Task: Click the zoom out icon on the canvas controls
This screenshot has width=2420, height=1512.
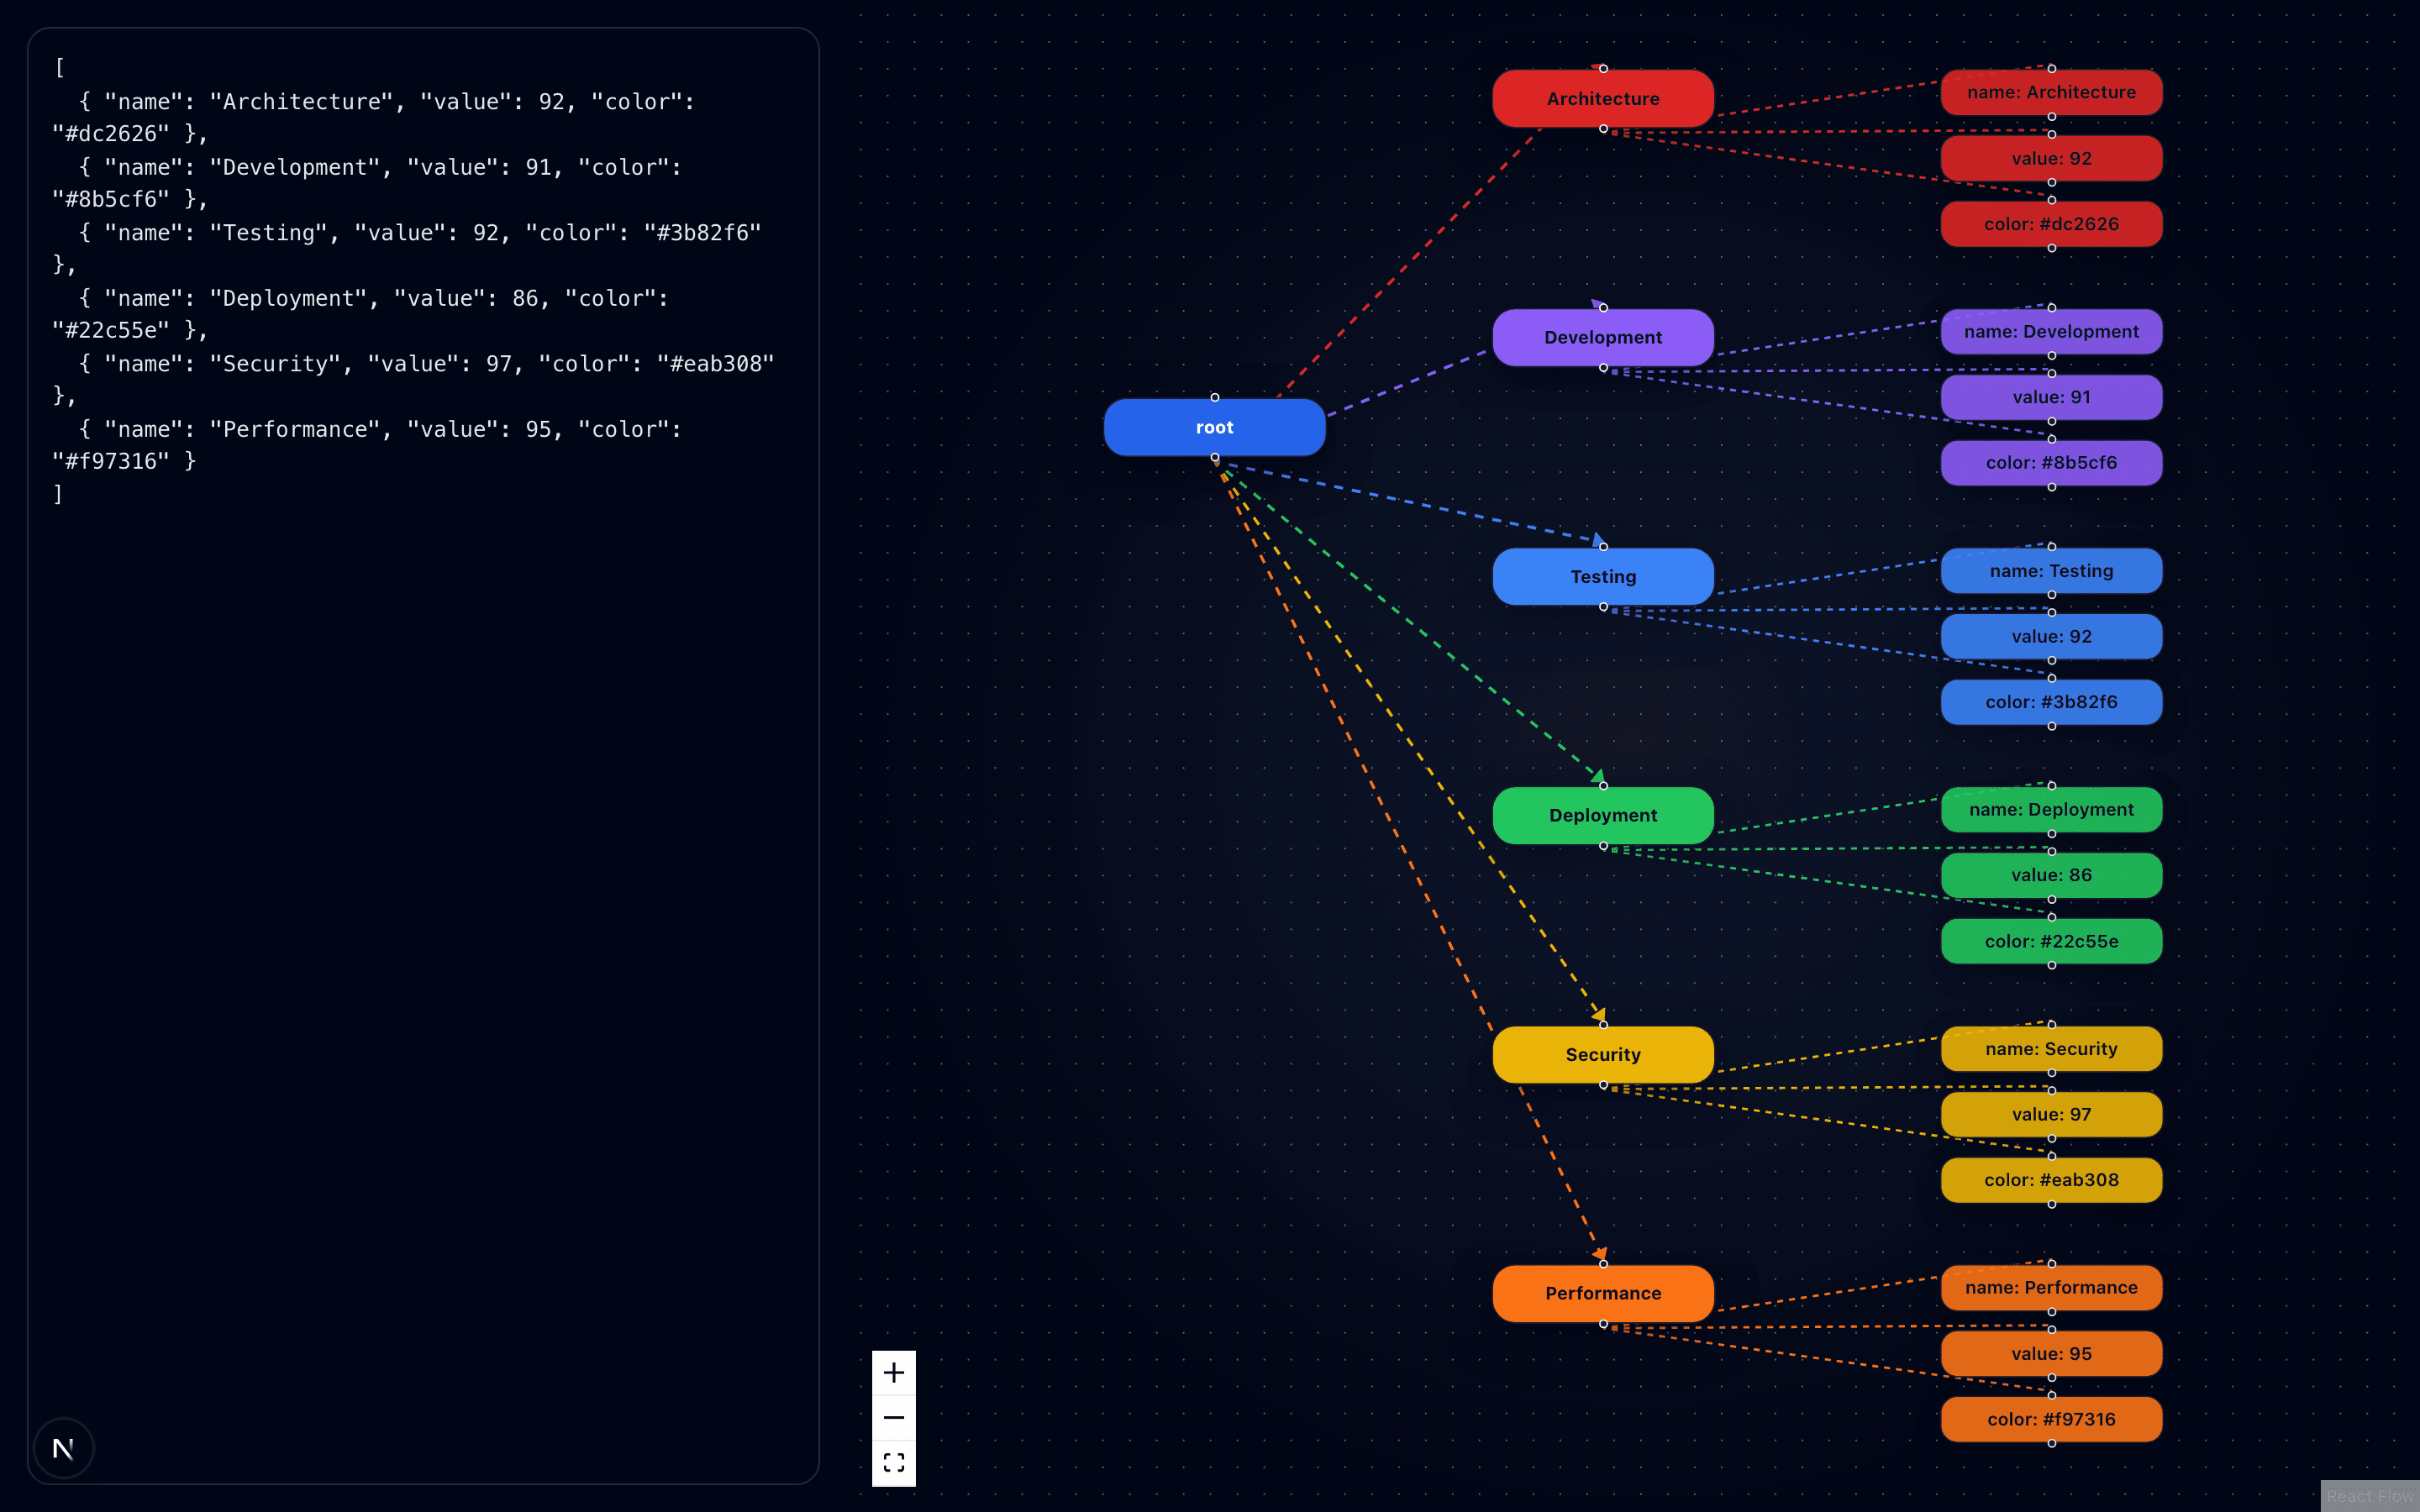Action: pos(893,1417)
